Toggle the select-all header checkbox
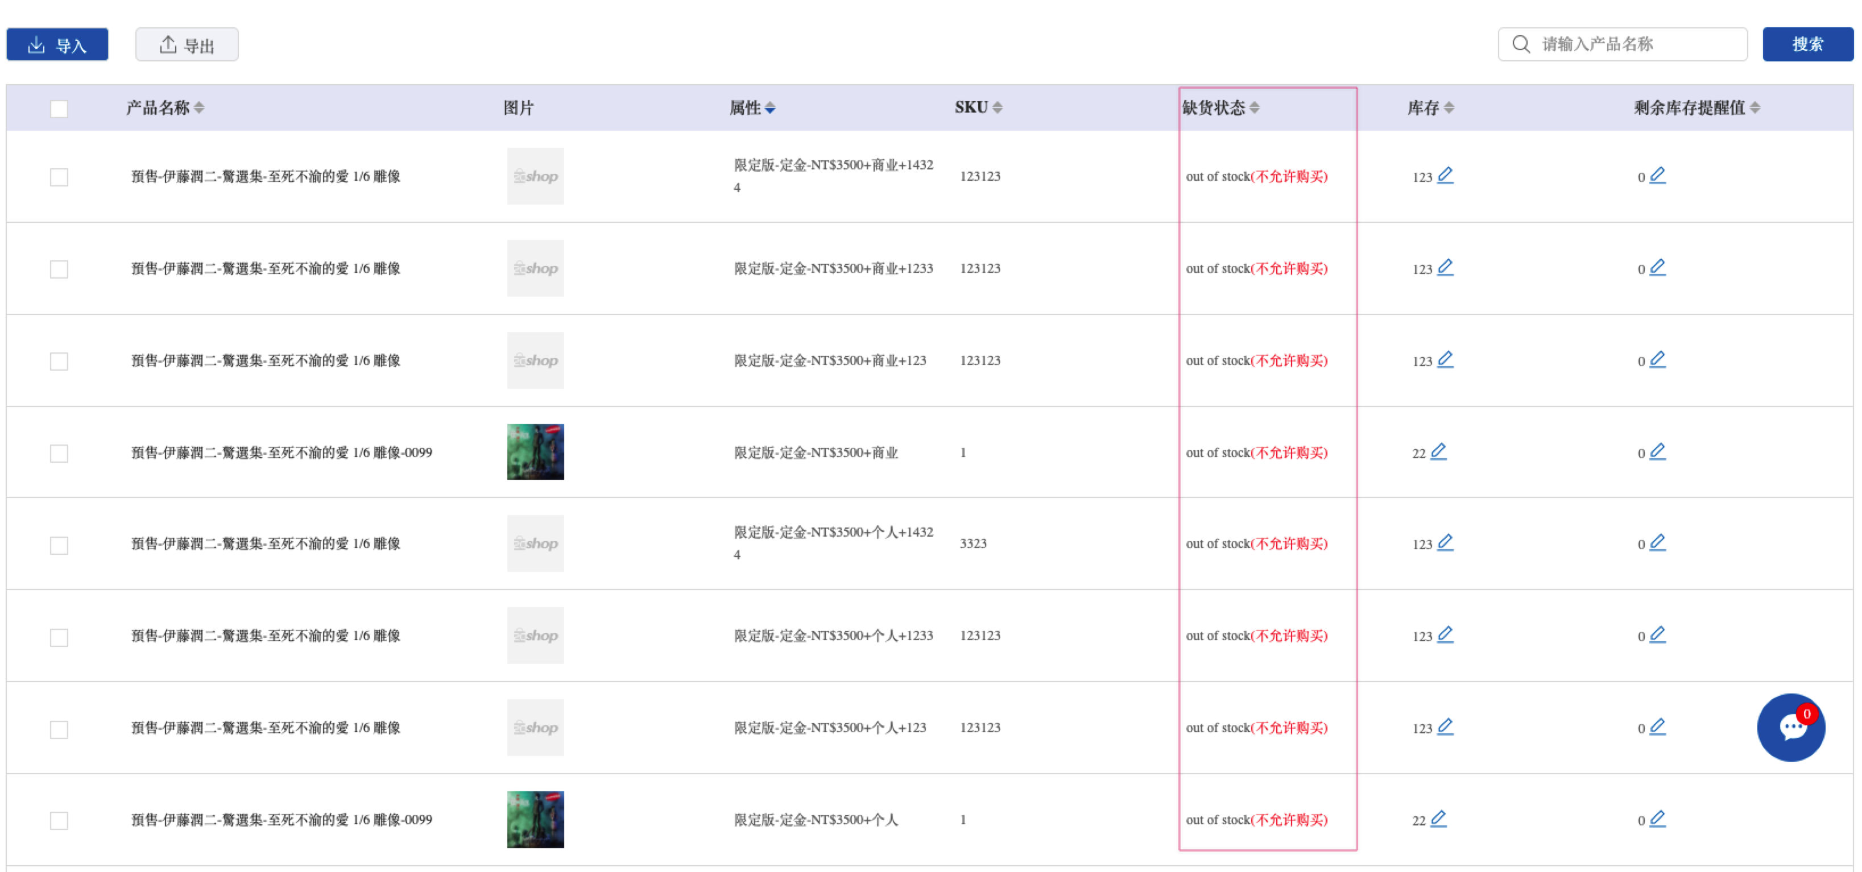The image size is (1862, 872). 59,109
